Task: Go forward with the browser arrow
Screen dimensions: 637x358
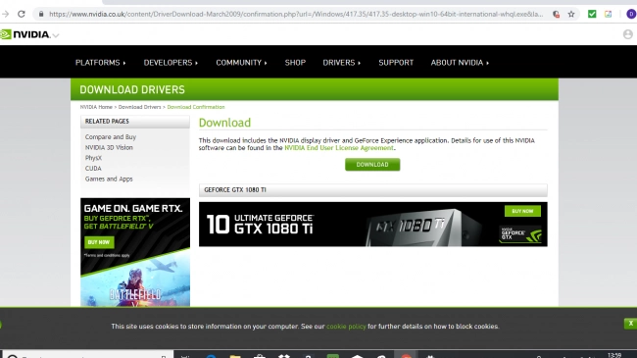Action: click(x=5, y=15)
